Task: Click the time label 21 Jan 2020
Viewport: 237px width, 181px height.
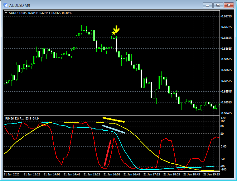Action: [12, 174]
